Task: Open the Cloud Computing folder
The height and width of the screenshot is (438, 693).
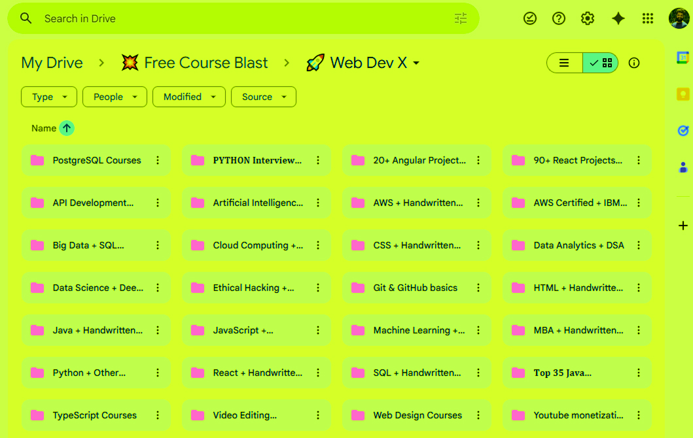Action: pyautogui.click(x=257, y=246)
